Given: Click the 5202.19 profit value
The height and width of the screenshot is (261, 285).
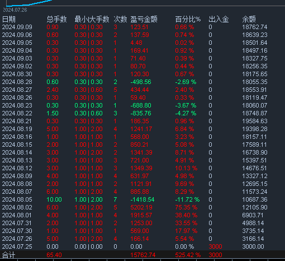Looking at the screenshot, I should [x=141, y=207].
